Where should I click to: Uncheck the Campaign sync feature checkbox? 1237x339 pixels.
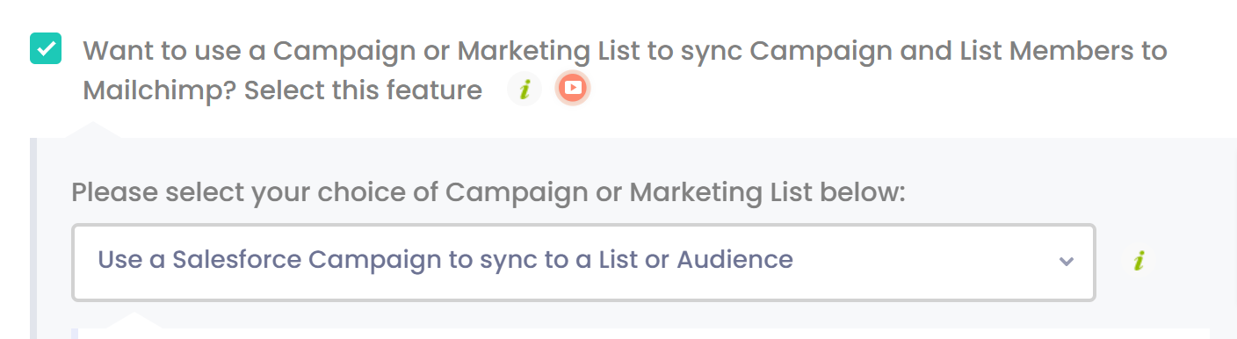pyautogui.click(x=45, y=49)
